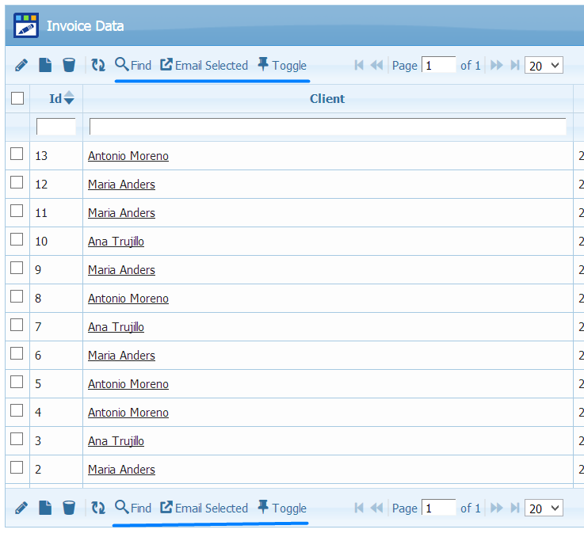Viewport: 584px width, 537px height.
Task: Click the pencil edit icon in top toolbar
Action: coord(21,65)
